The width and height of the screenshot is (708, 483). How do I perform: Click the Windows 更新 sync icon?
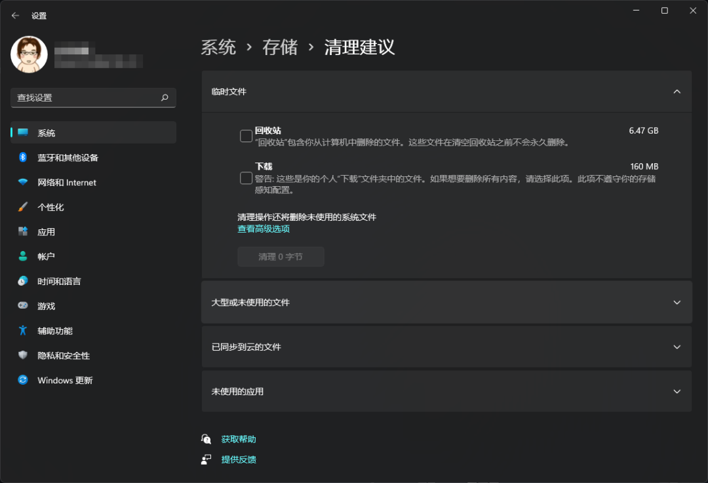[23, 380]
